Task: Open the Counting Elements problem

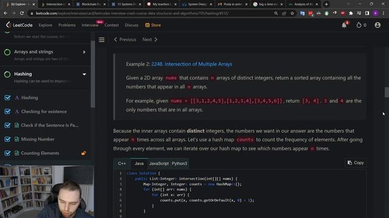Action: click(x=40, y=153)
